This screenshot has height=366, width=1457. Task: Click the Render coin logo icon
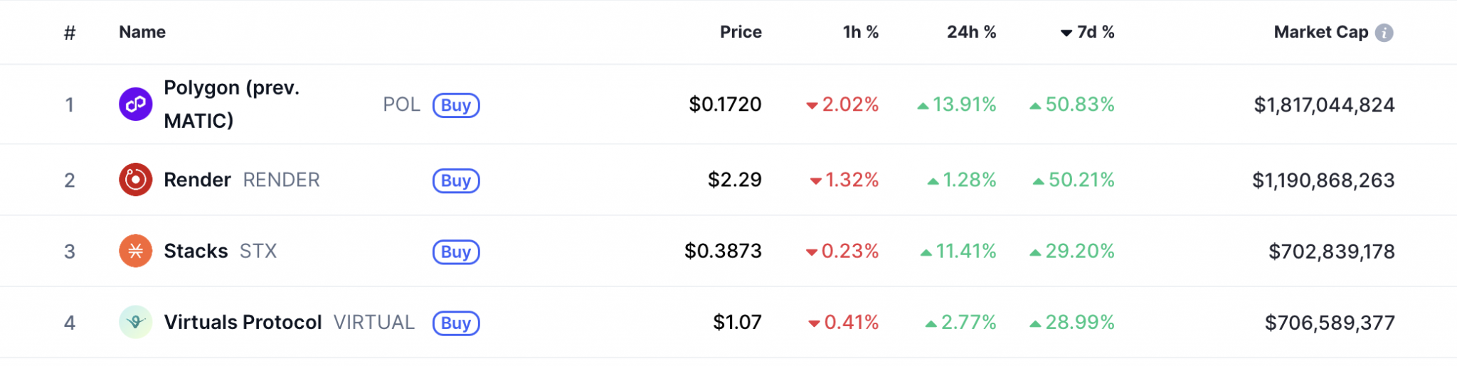[135, 180]
